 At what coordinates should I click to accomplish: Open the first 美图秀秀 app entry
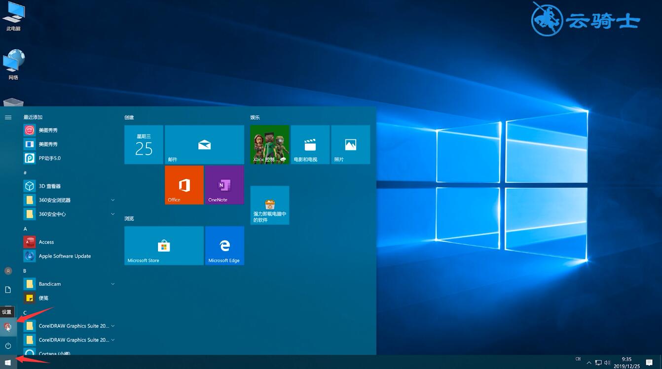[69, 130]
